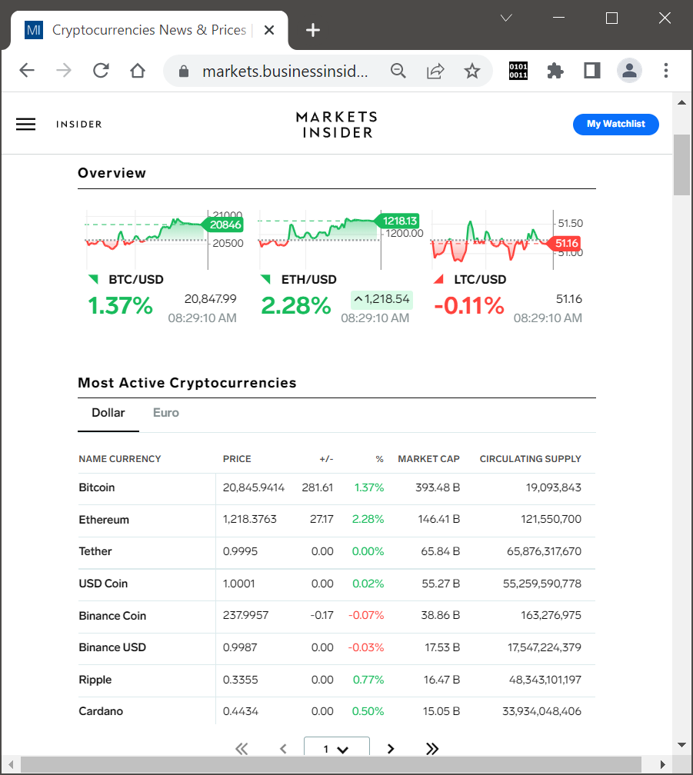Open the LTC/USD pair link
The width and height of the screenshot is (693, 775).
[x=480, y=280]
